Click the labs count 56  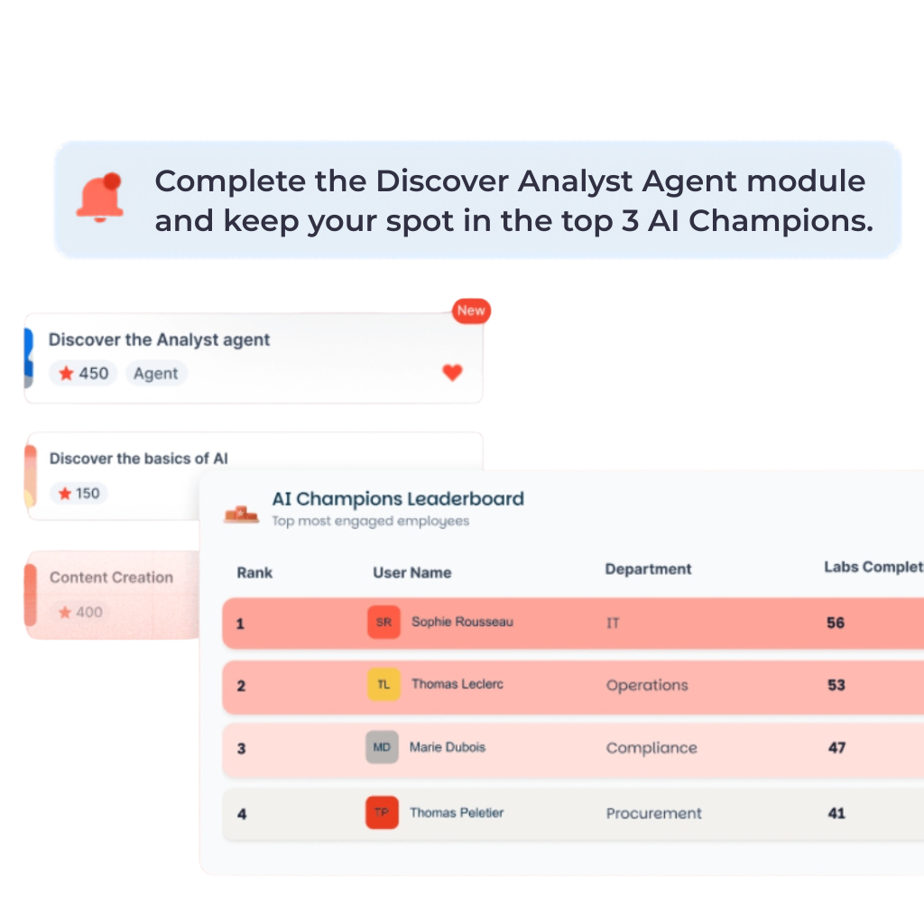[836, 623]
